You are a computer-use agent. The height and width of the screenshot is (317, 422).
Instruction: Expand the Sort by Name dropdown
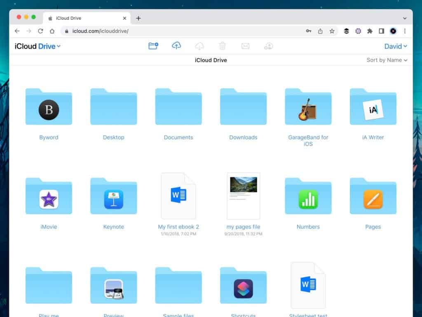point(387,60)
